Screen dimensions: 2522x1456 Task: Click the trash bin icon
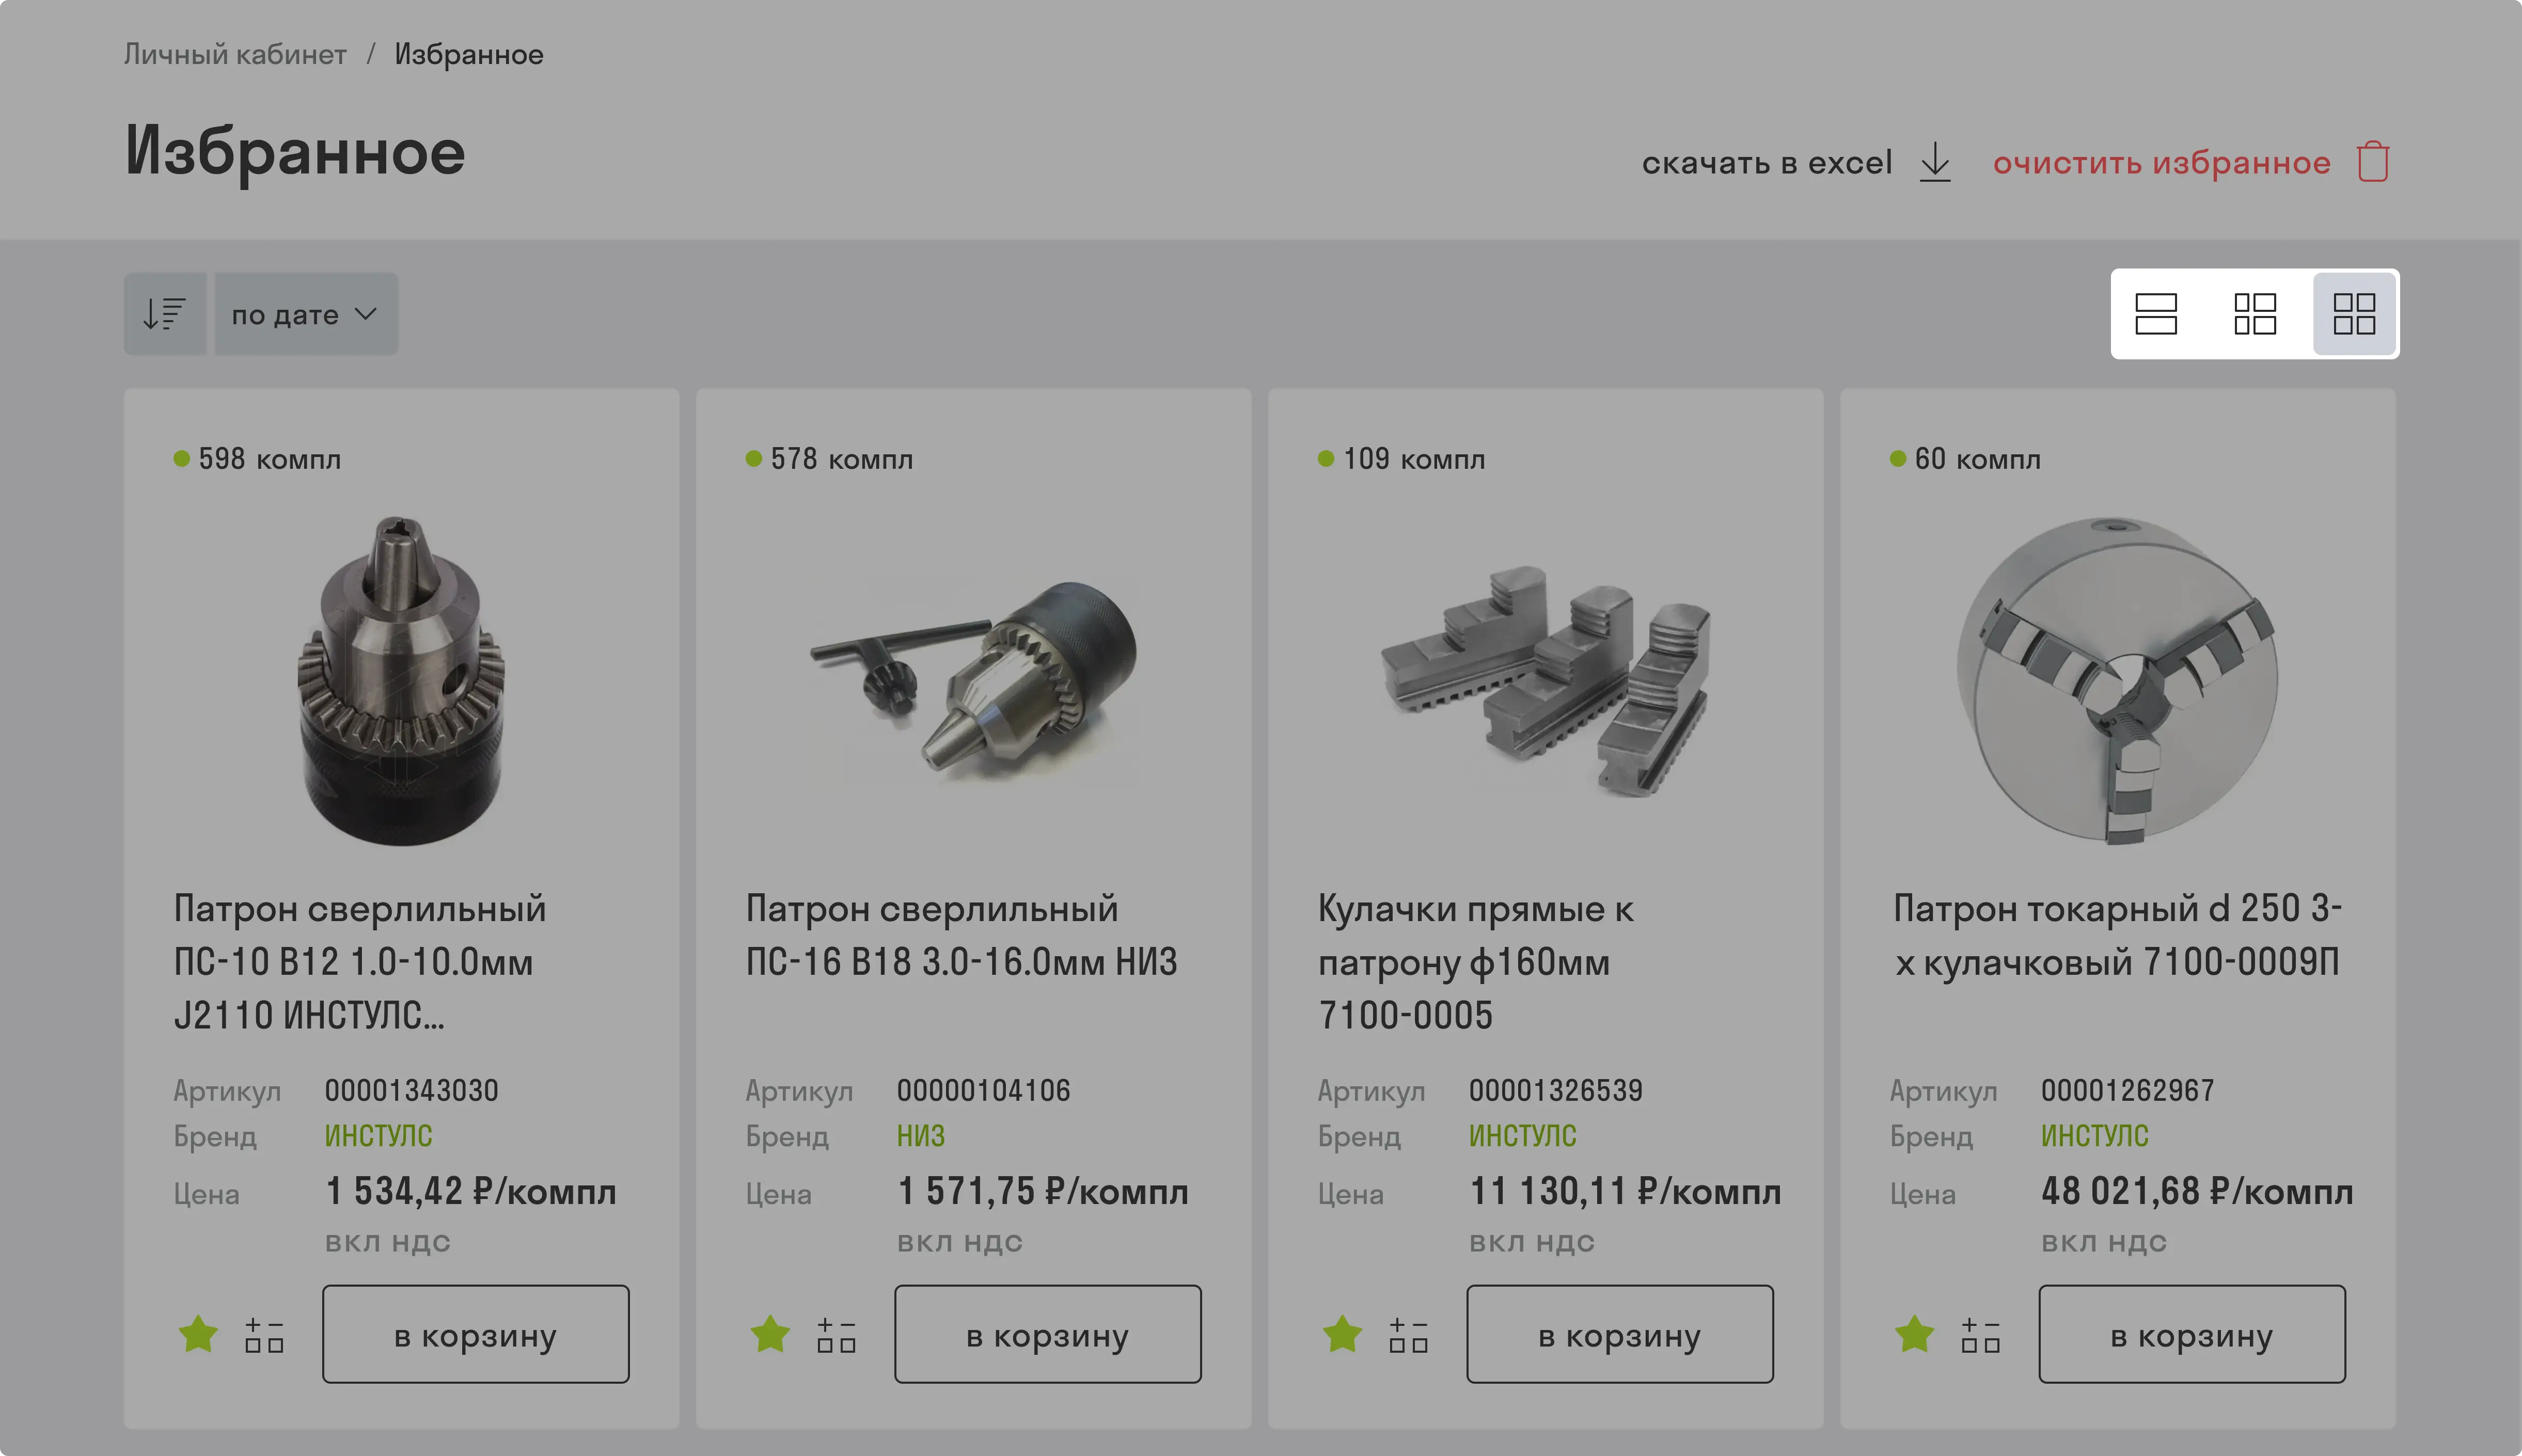2373,162
